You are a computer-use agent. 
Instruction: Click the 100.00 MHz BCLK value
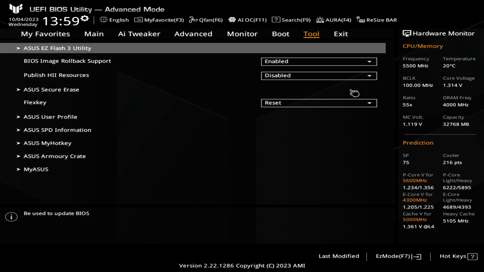click(x=418, y=85)
